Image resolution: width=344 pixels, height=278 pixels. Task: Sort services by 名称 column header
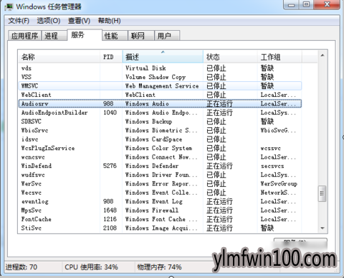(x=59, y=57)
